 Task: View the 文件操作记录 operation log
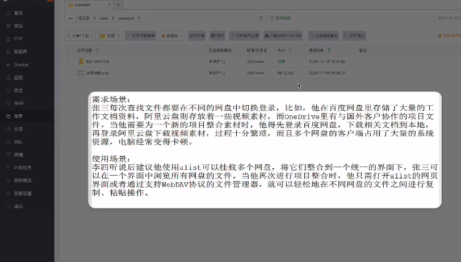(x=244, y=36)
